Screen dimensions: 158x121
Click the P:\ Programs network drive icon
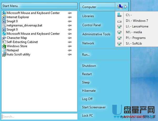pos(119,38)
